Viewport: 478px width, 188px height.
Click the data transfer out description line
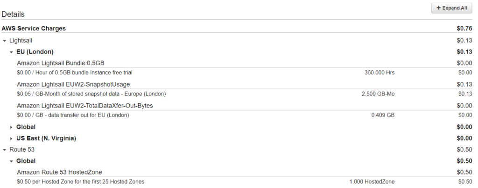(x=73, y=115)
